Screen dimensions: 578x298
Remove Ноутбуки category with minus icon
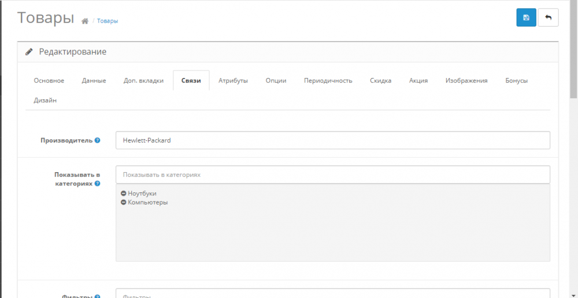pos(124,193)
